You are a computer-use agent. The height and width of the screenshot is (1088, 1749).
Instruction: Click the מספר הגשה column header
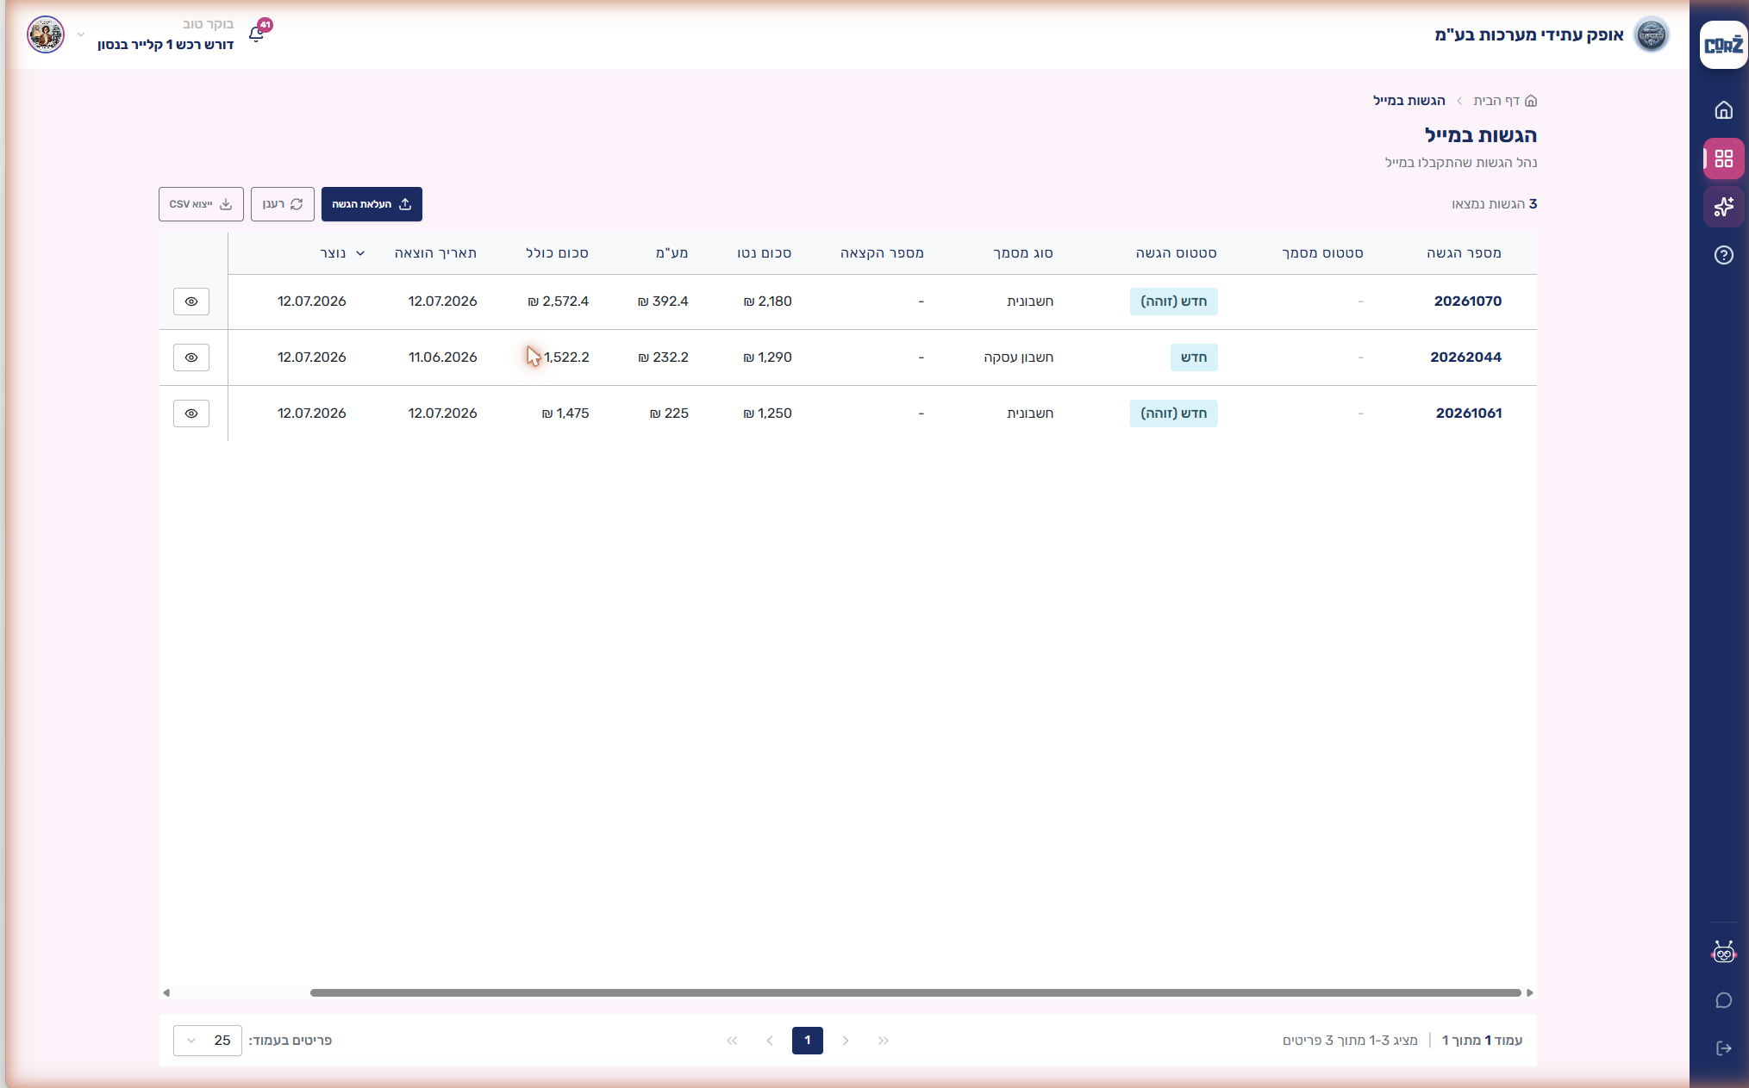coord(1464,253)
